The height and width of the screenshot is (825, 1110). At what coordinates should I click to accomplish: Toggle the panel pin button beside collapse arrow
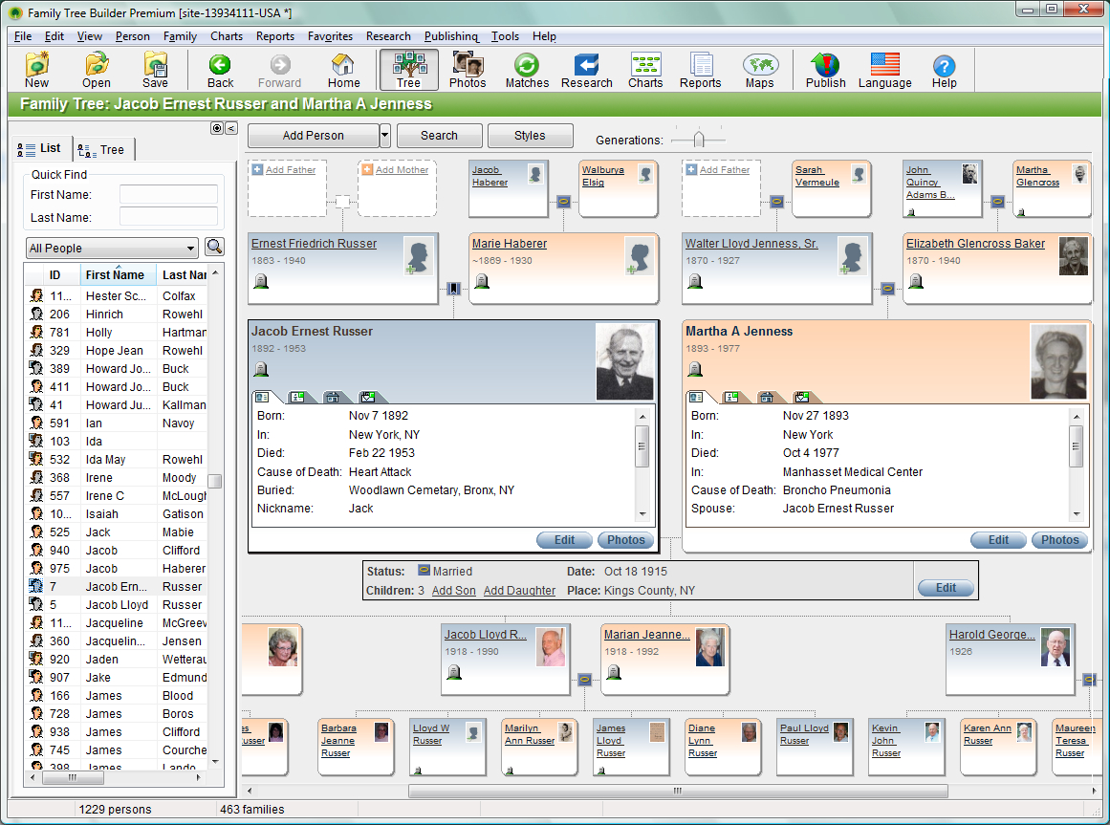(x=216, y=128)
